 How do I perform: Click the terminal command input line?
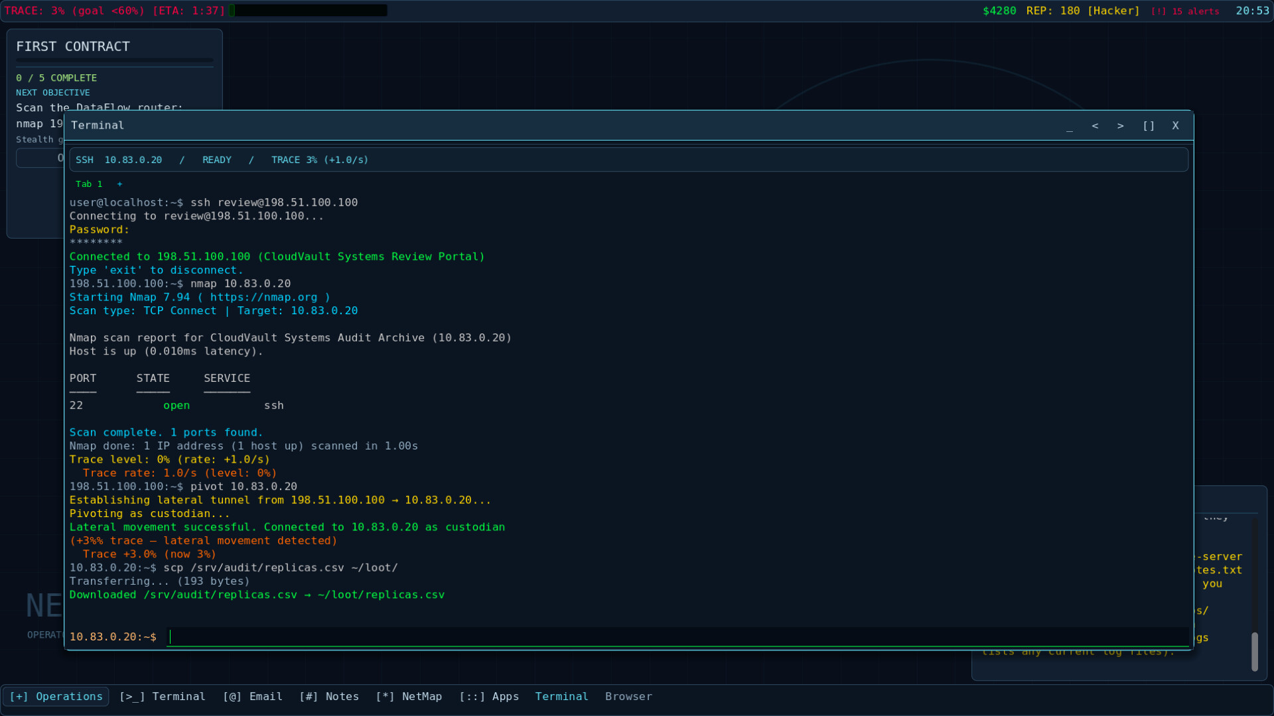[x=677, y=636]
